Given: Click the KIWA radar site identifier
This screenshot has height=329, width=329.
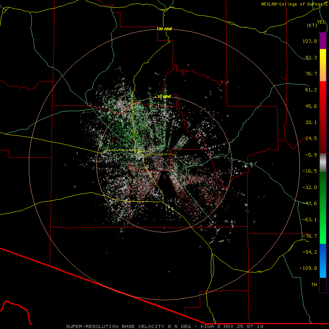Looking at the screenshot, I should pos(208,326).
